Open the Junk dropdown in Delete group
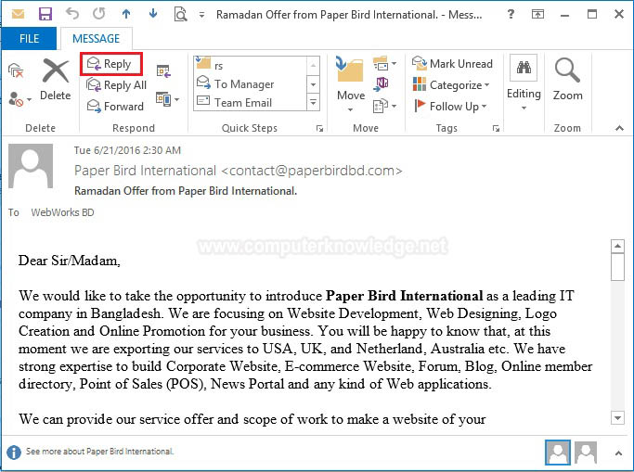 (x=19, y=99)
